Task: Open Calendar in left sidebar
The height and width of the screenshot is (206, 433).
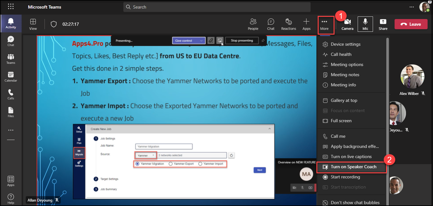Action: tap(11, 76)
